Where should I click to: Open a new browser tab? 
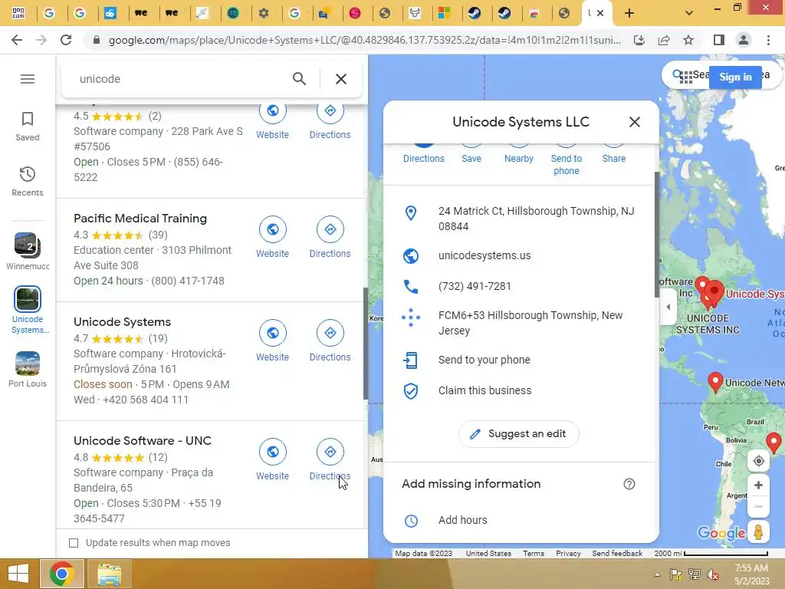coord(629,14)
